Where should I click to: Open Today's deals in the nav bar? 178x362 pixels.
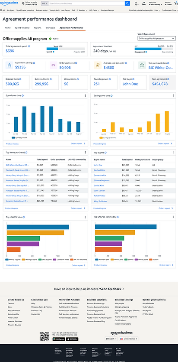pos(54,10)
